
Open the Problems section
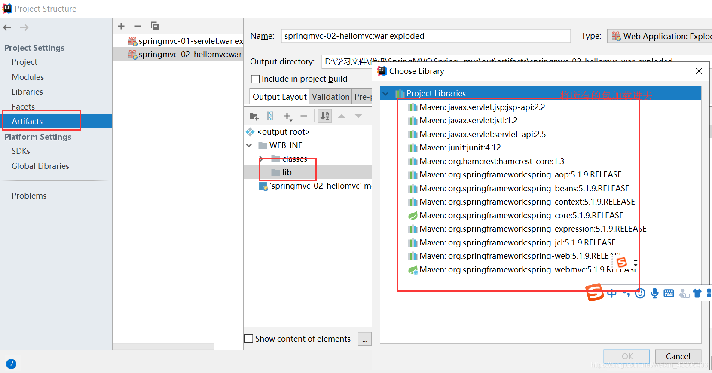[x=29, y=196]
